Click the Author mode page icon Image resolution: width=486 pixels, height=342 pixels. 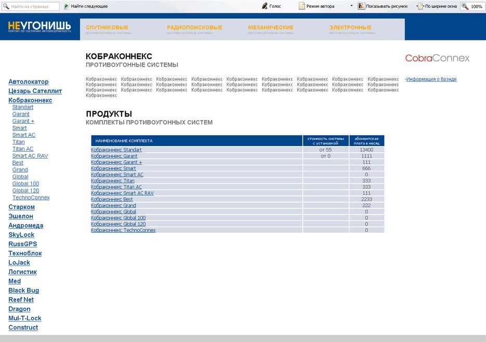[x=301, y=6]
